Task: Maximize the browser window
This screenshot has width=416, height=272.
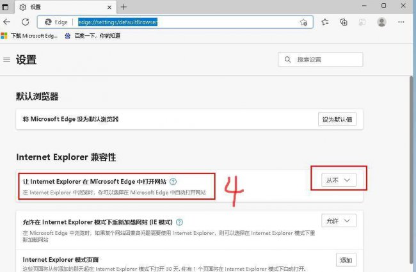Action: (x=383, y=6)
